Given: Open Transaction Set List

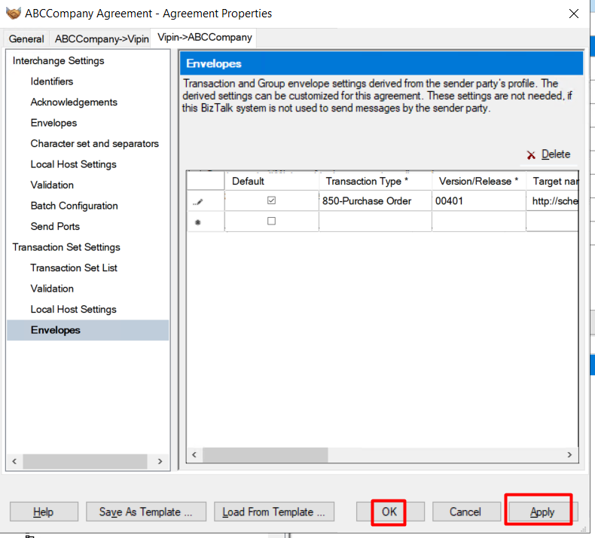Looking at the screenshot, I should (74, 267).
